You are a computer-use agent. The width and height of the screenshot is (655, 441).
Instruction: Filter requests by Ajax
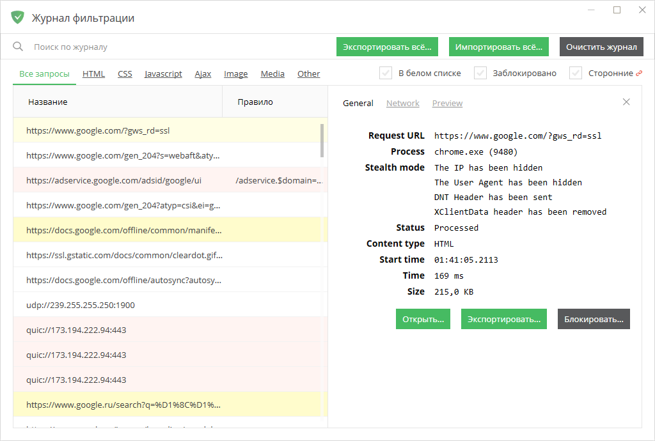[203, 74]
